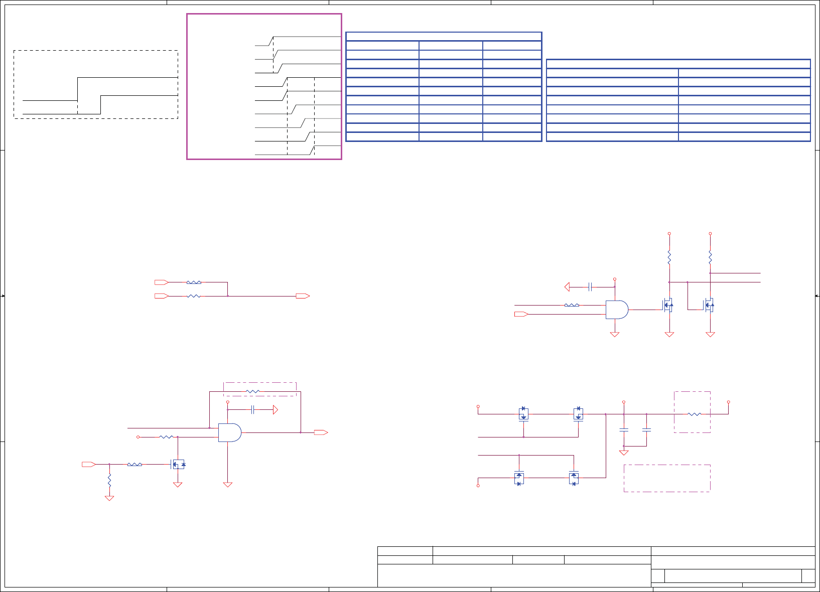Select the lower-right MOSFET in the four-MOSFET switch circuit
The width and height of the screenshot is (820, 592).
point(574,478)
